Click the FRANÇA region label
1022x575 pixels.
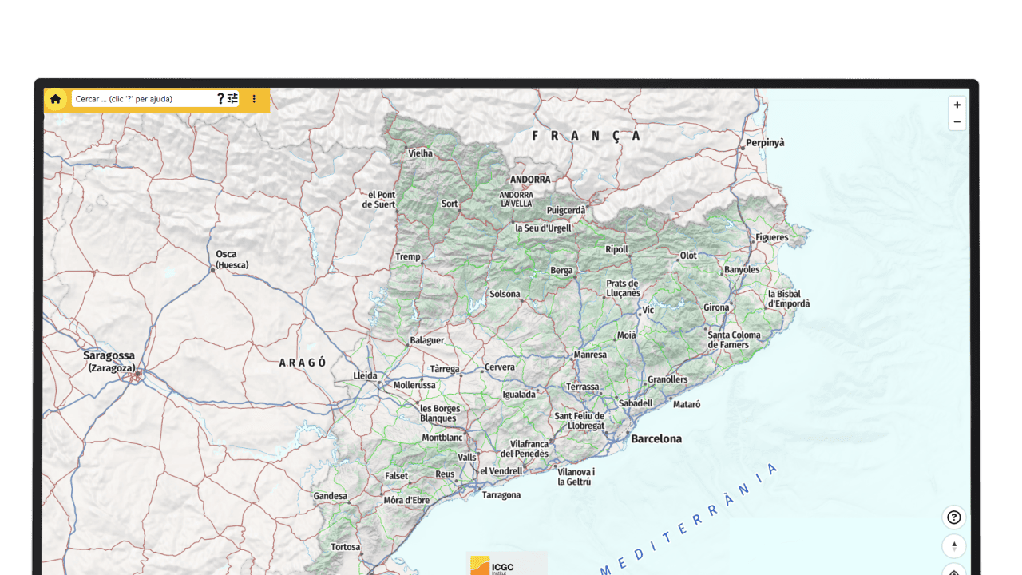[x=585, y=136]
